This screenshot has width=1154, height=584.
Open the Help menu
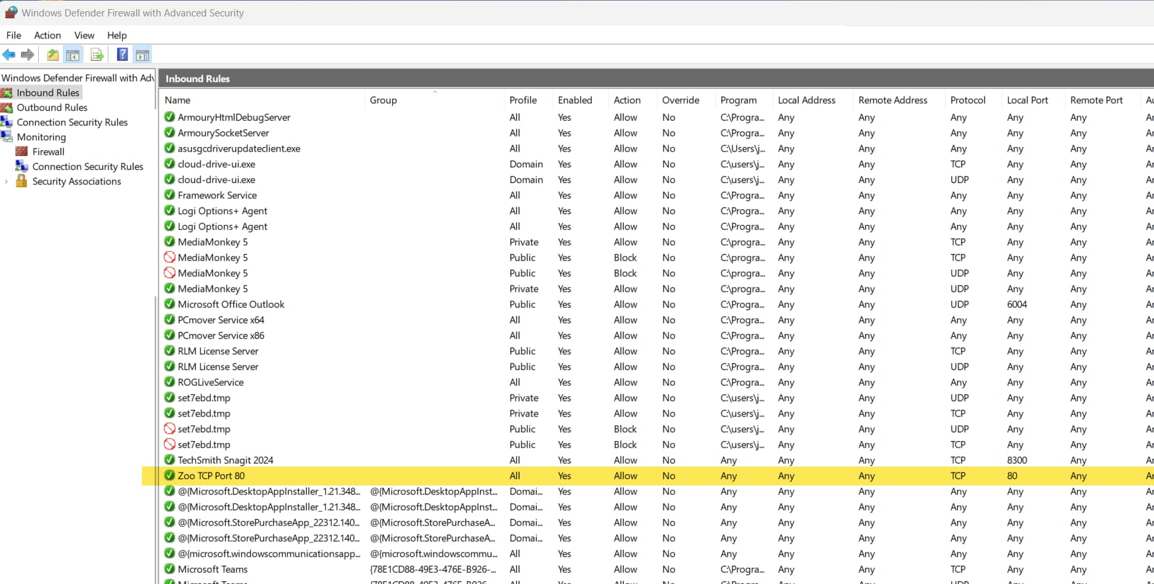point(117,35)
